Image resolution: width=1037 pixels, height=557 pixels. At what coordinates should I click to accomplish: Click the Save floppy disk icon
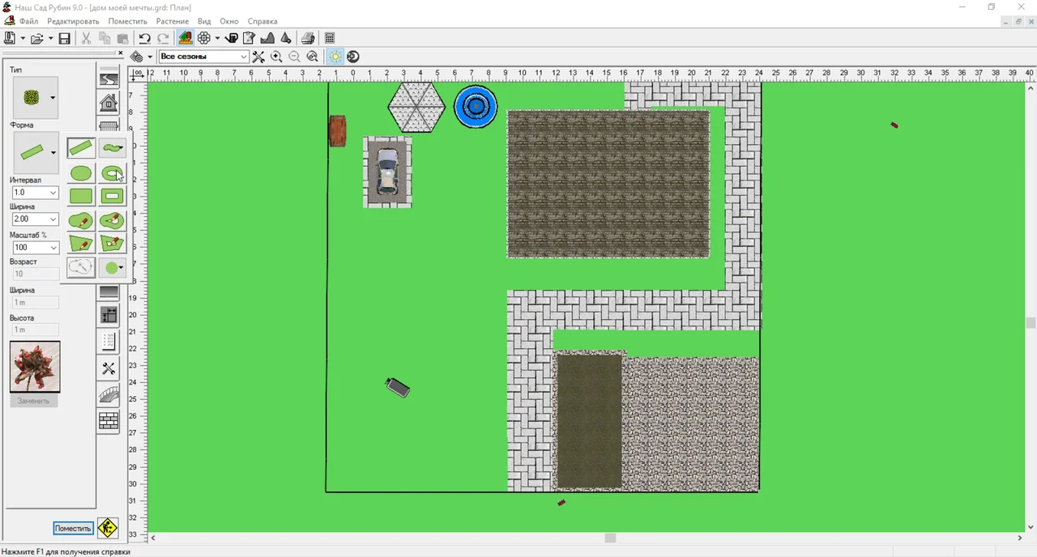pos(65,38)
